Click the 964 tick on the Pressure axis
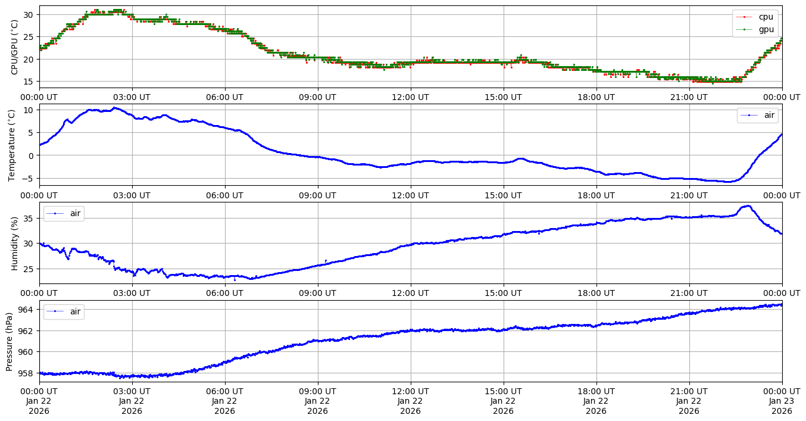Screen dimensions: 806x421 [27, 310]
